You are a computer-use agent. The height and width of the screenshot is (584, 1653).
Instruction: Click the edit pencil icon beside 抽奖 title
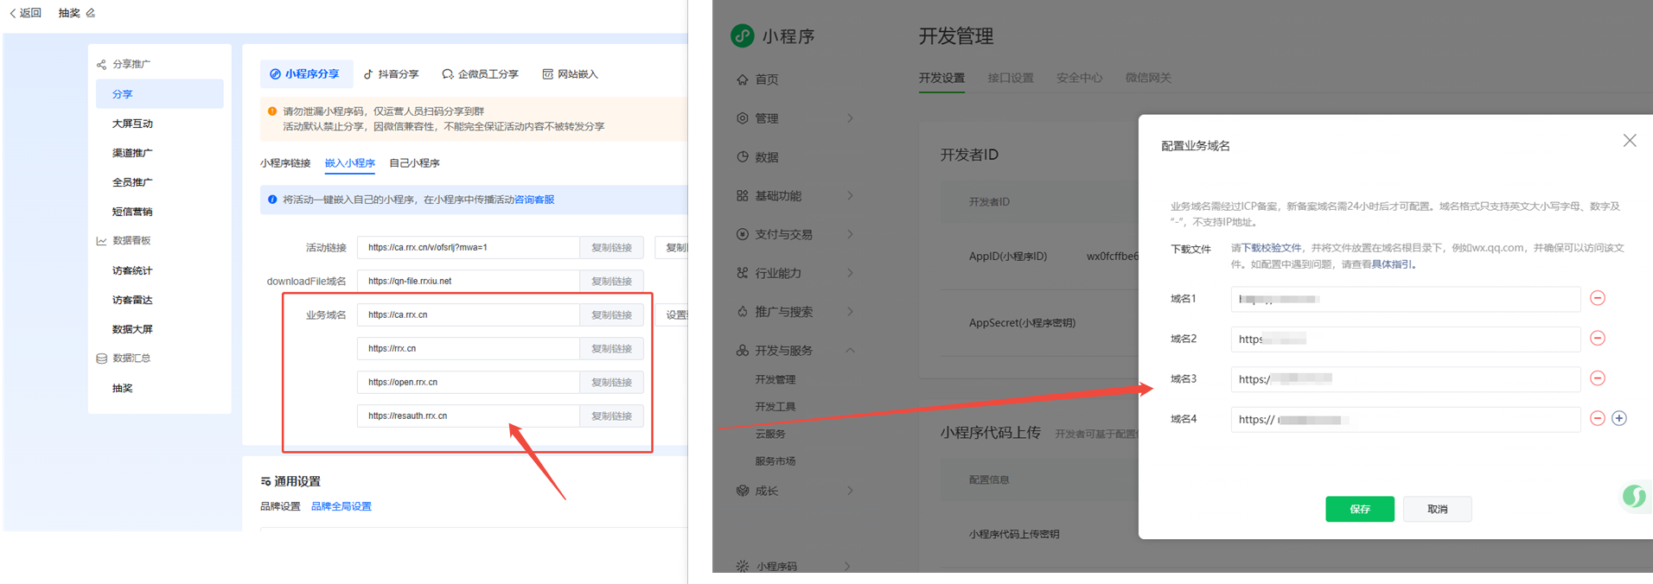pos(91,13)
